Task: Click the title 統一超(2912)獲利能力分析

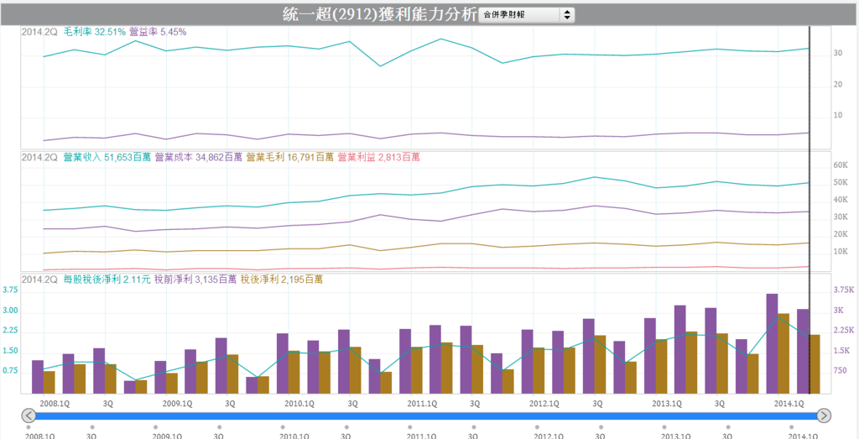Action: [380, 14]
